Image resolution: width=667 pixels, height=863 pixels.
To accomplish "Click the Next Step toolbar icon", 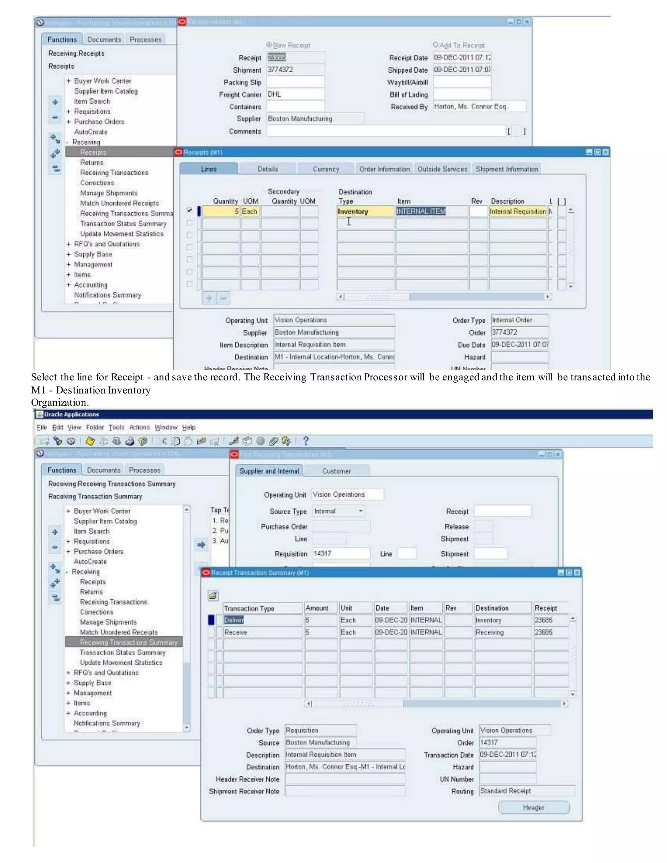I will click(x=104, y=441).
